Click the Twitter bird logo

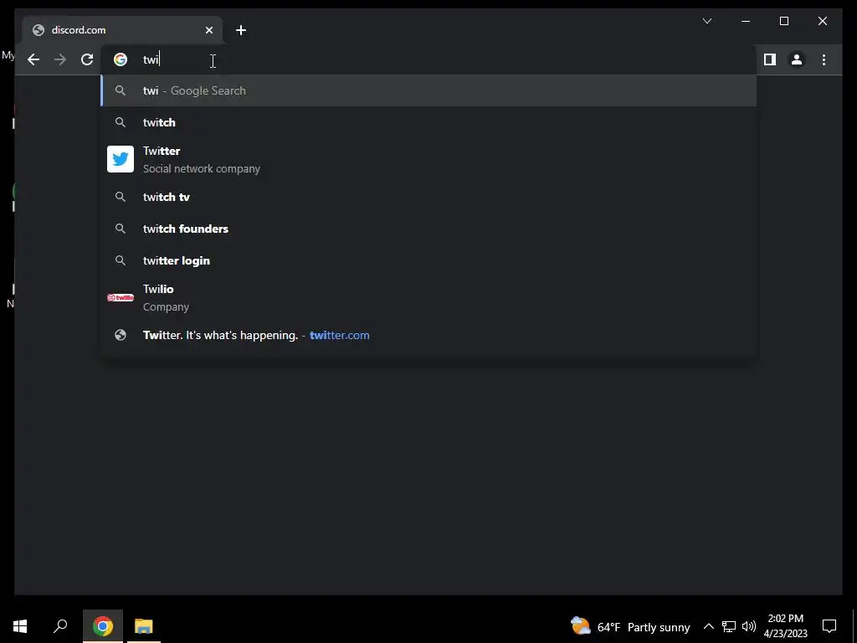[x=121, y=159]
